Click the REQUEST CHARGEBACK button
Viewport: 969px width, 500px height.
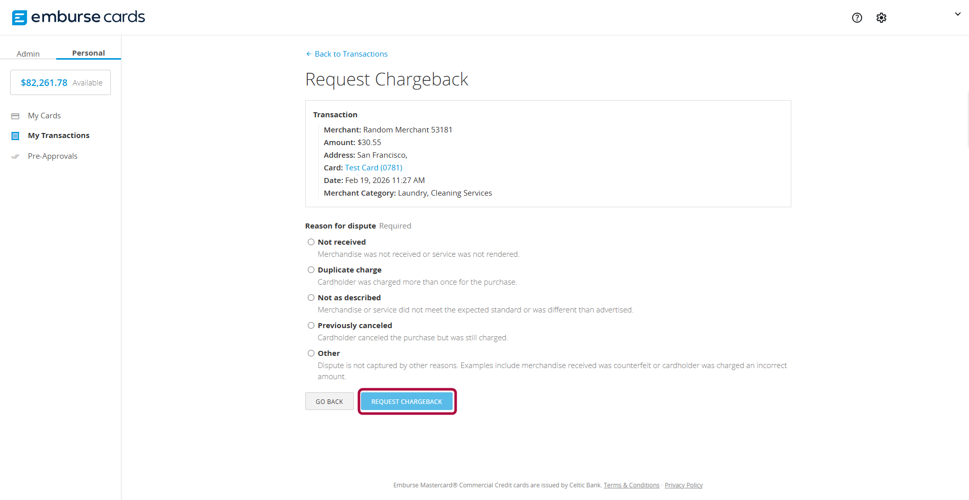(x=406, y=401)
